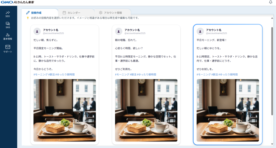
Task: Click the middle post's account avatar
Action: [x=119, y=31]
